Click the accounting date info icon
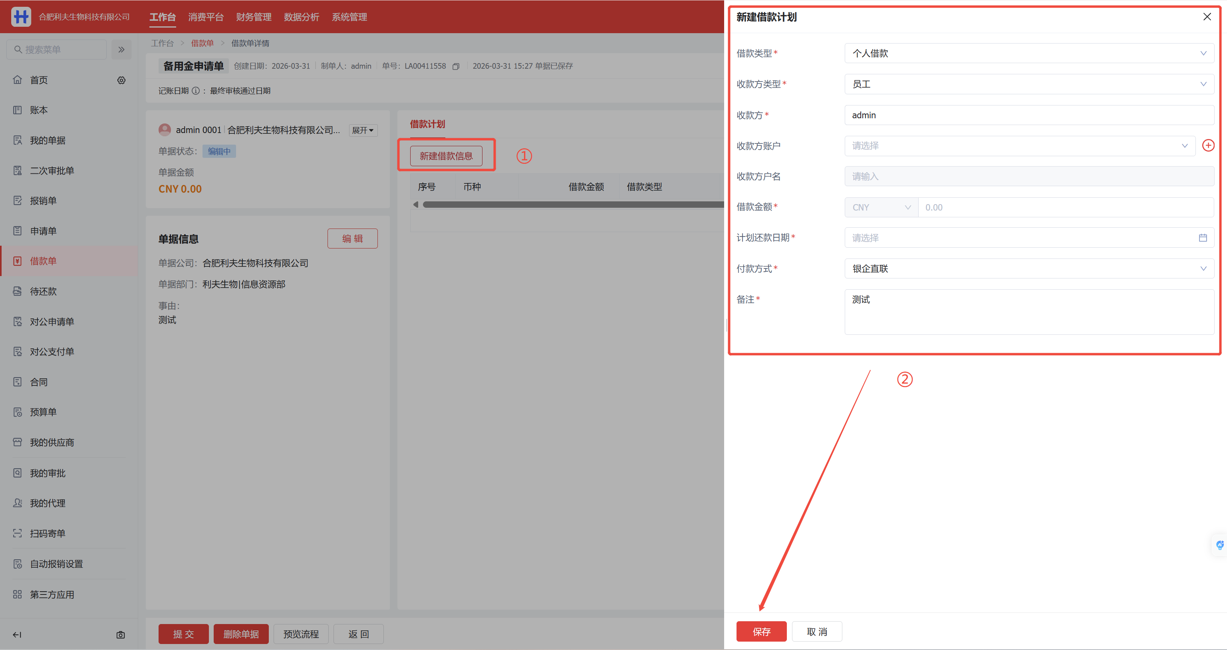Screen dimensions: 1227x650 point(195,91)
